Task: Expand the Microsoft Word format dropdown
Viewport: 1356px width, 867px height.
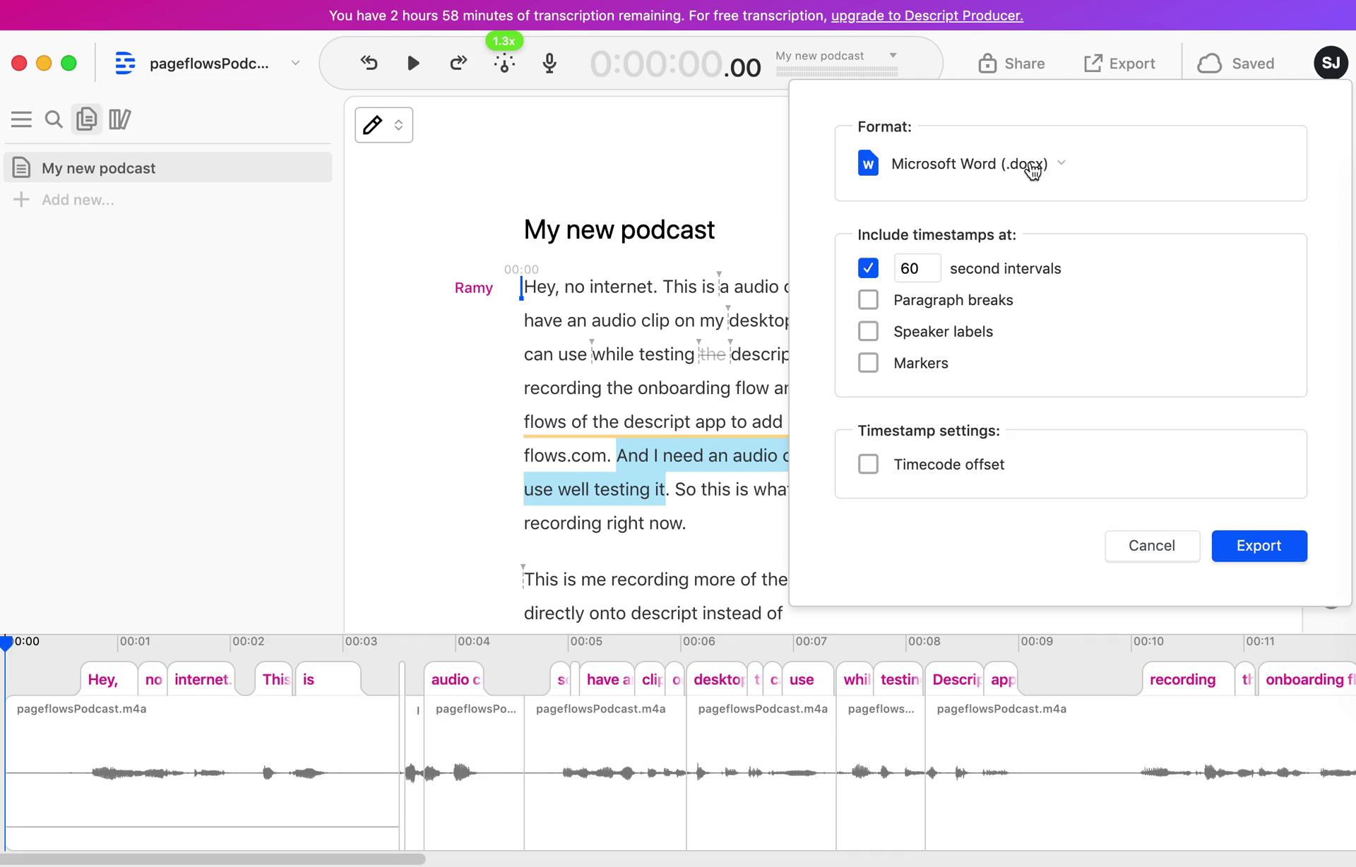Action: click(x=1062, y=163)
